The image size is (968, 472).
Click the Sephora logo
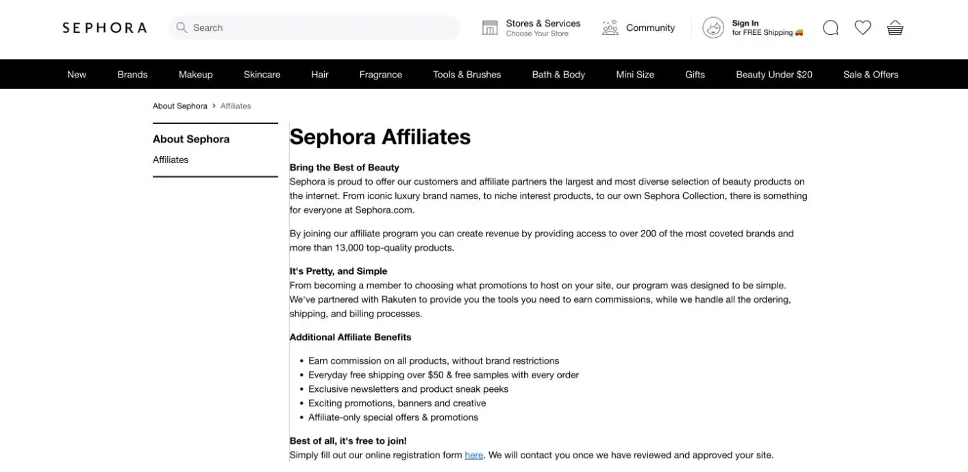pyautogui.click(x=105, y=27)
